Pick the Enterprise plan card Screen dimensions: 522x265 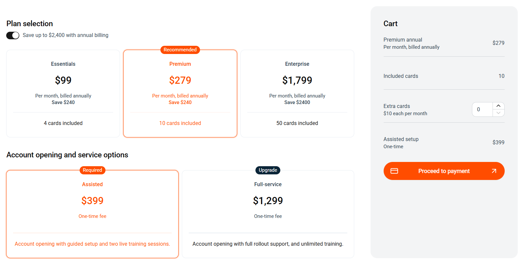coord(297,93)
